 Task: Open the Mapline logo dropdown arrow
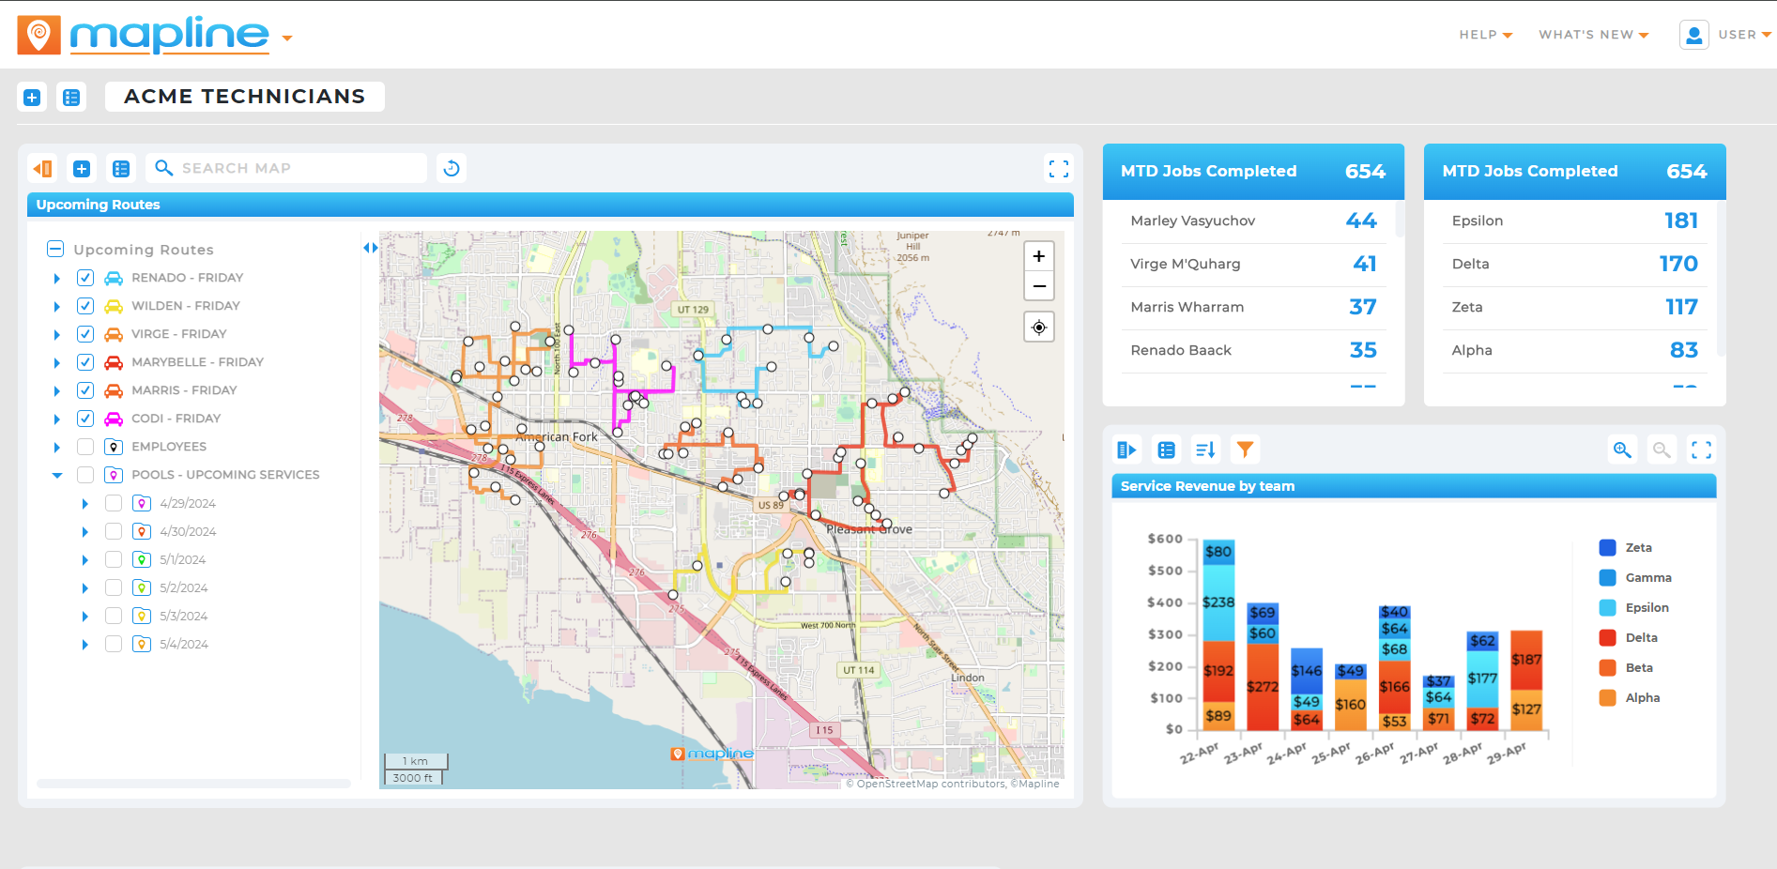point(287,38)
